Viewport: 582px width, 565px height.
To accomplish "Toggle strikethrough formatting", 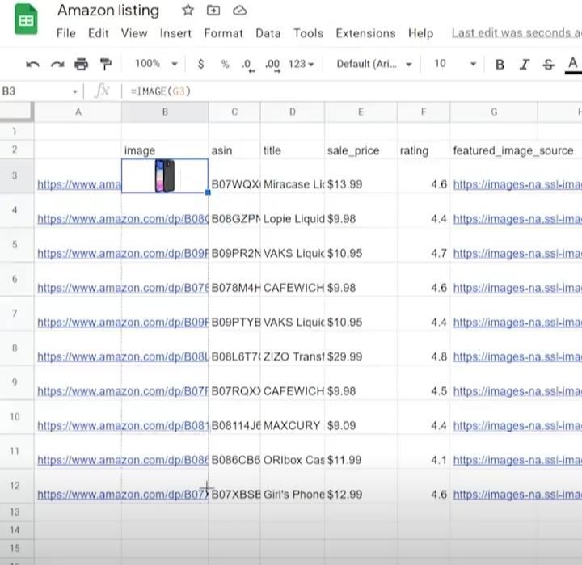I will (549, 64).
